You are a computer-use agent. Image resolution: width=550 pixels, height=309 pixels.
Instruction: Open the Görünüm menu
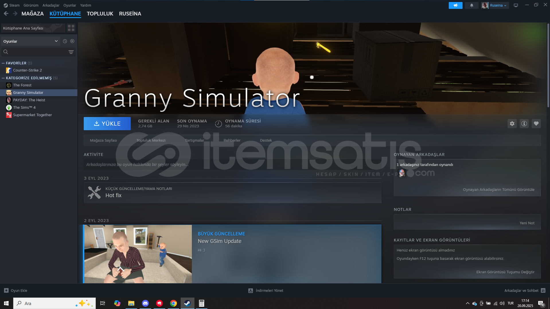click(x=31, y=5)
